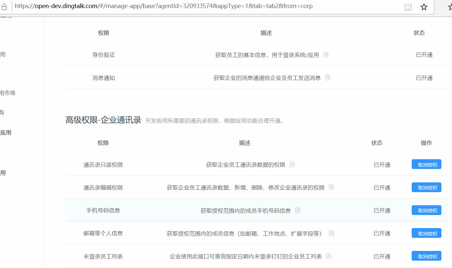Open the doc icon for 手机号码信息 description
452x268 pixels.
click(298, 210)
